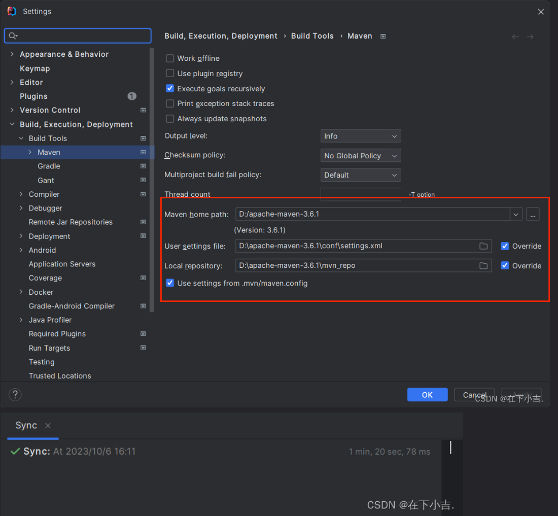Go back using the left arrow icon
Image resolution: width=558 pixels, height=516 pixels.
[x=515, y=37]
